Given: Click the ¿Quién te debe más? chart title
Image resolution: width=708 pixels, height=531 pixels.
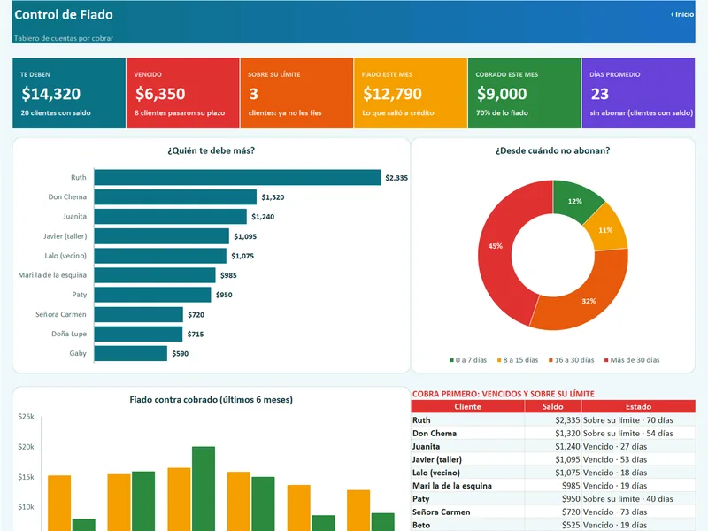Looking at the screenshot, I should coord(211,150).
